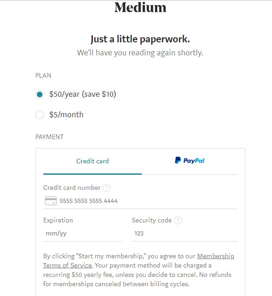This screenshot has height=296, width=272.
Task: Select the $50/year plan radio button
Action: [x=40, y=94]
